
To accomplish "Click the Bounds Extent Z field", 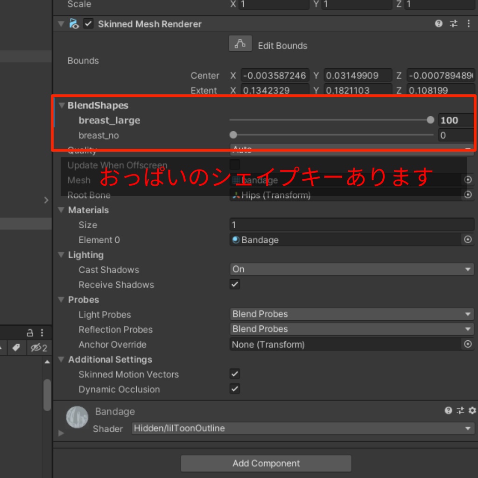I will click(x=441, y=90).
